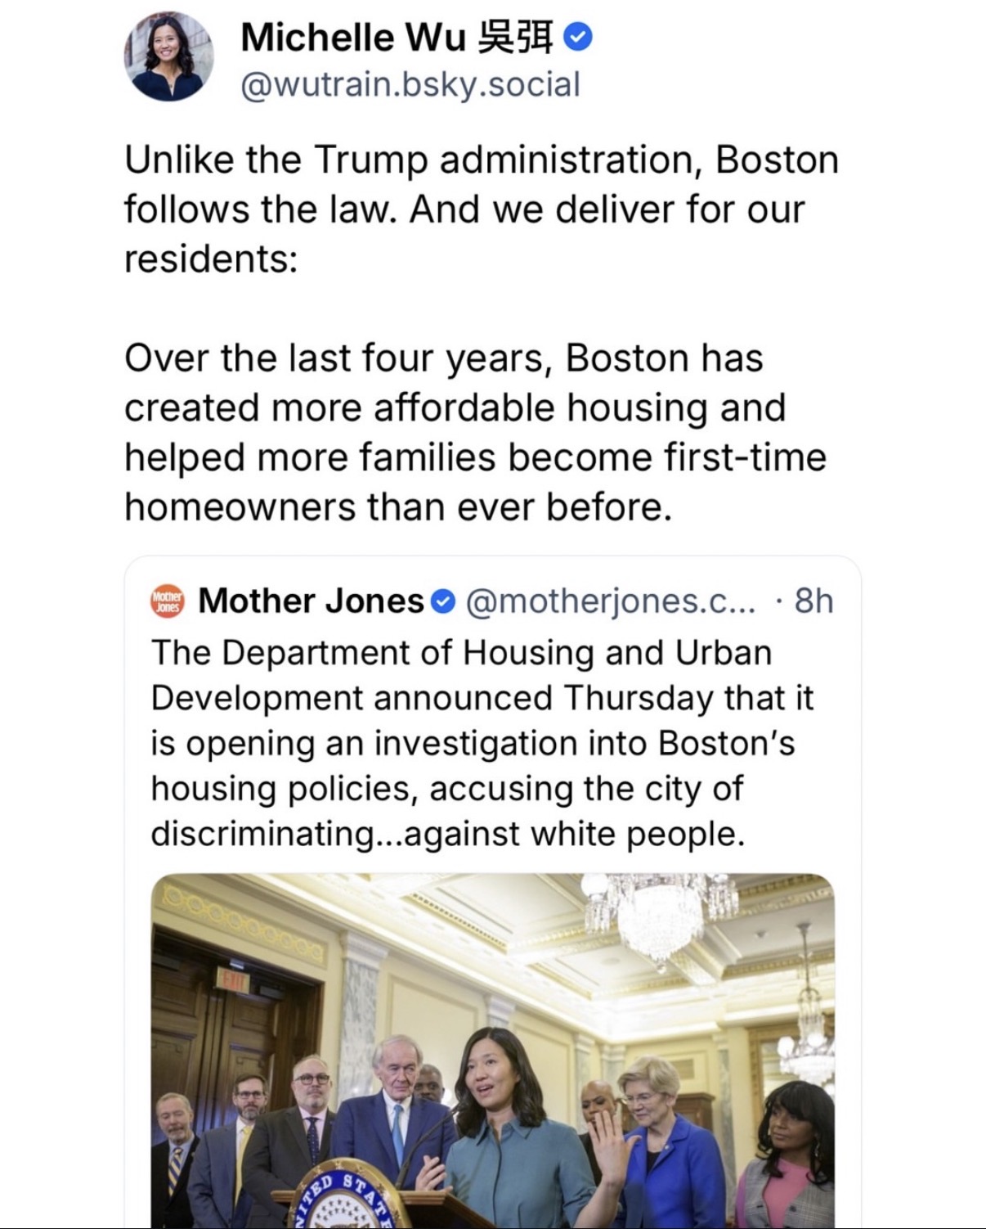Open the Mother Jones logo avatar
Screen dimensions: 986x1229
tap(168, 601)
